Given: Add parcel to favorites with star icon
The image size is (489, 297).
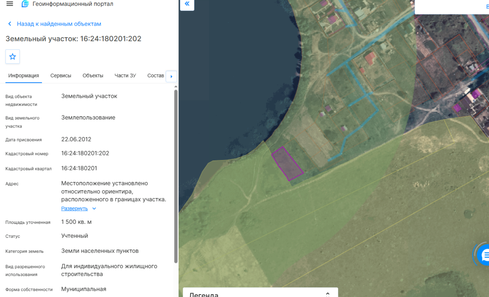Looking at the screenshot, I should point(13,56).
